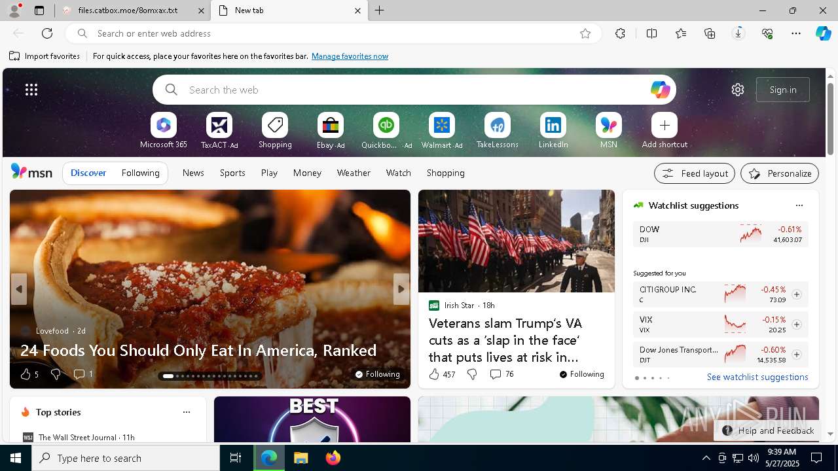The image size is (838, 471).
Task: Add VIX to watchlist
Action: coord(797,324)
